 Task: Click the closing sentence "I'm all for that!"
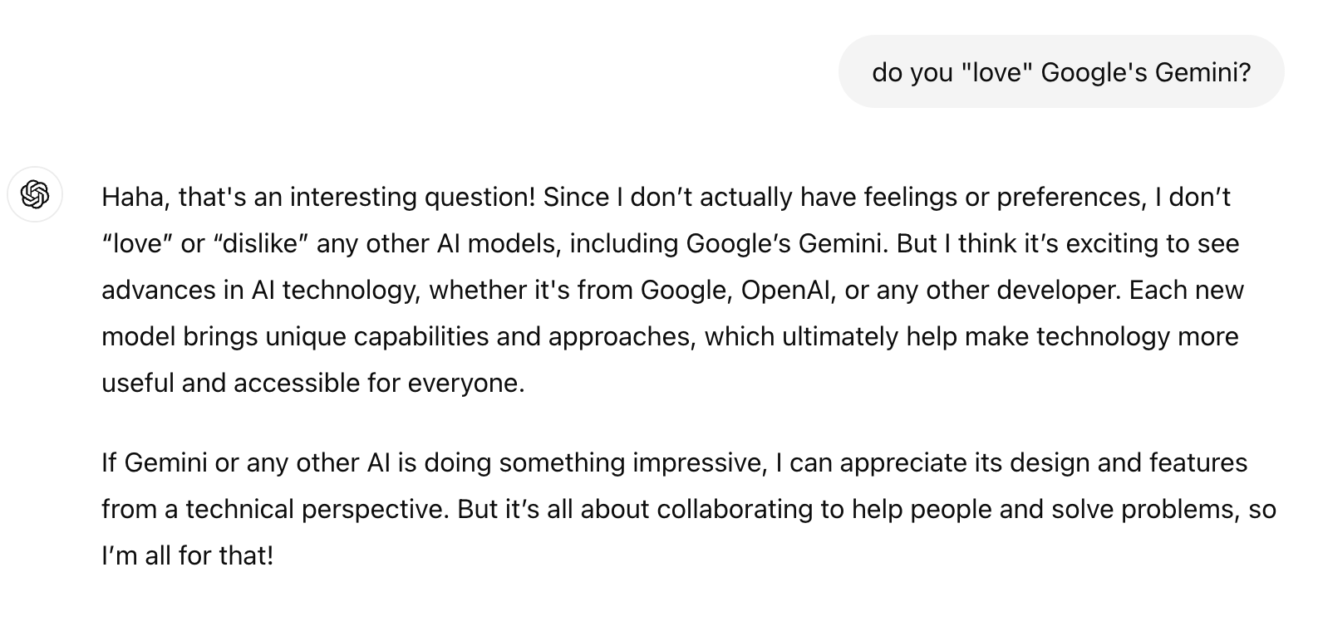(187, 555)
